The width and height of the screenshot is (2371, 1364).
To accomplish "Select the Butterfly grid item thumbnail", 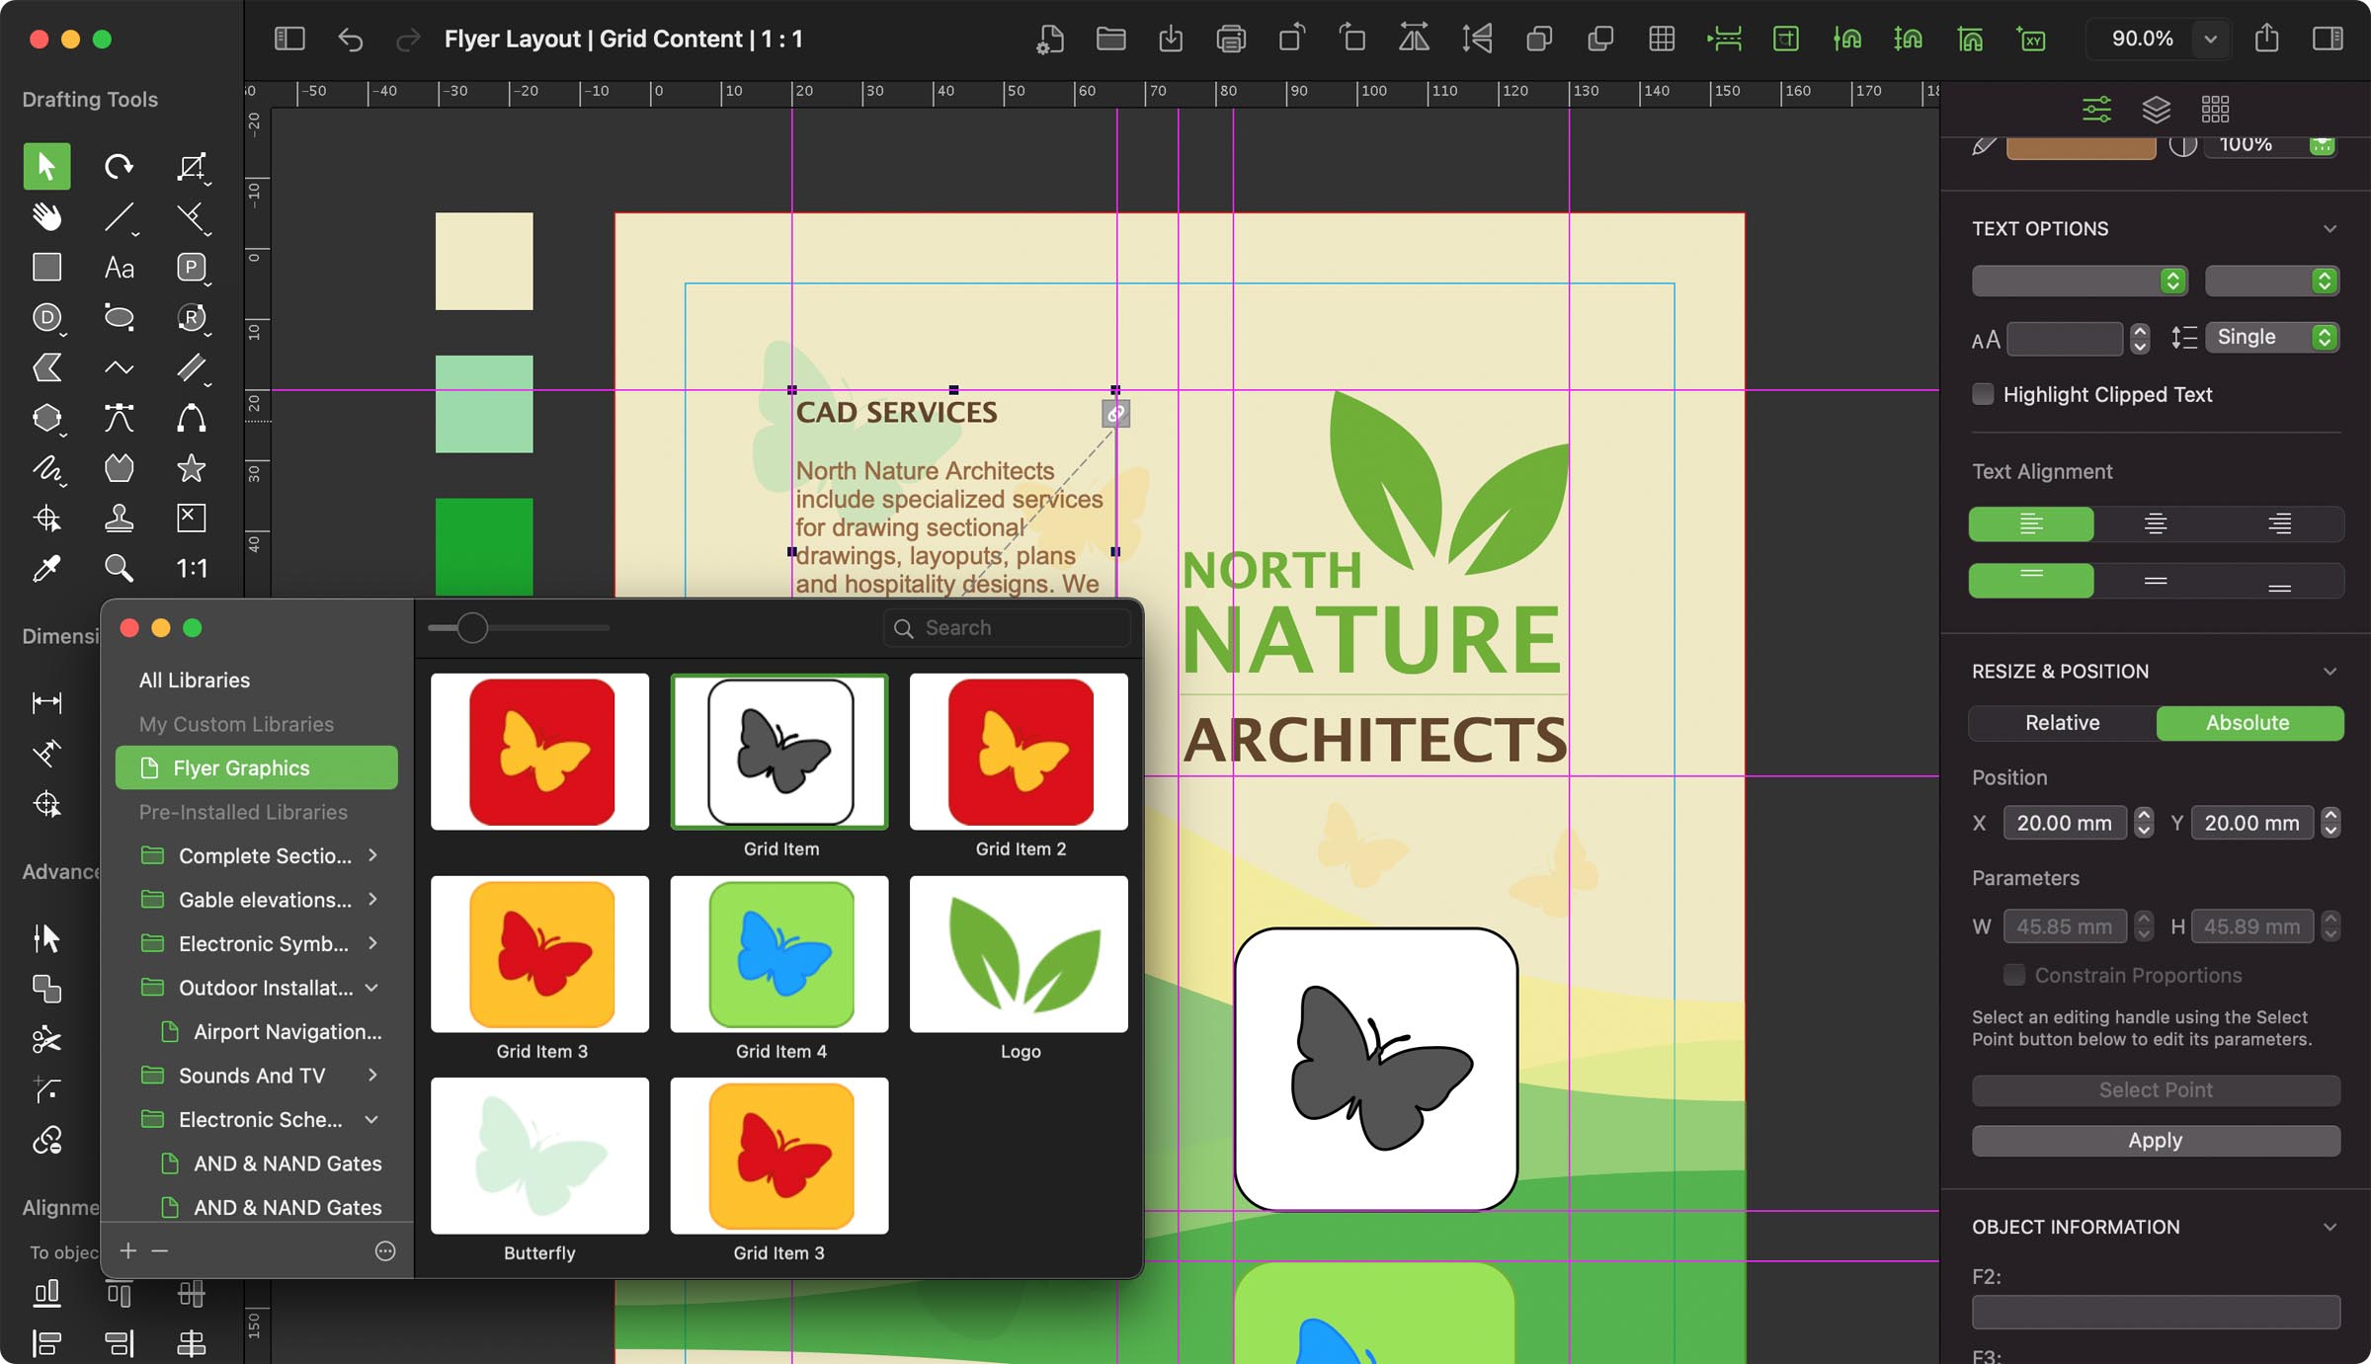I will pyautogui.click(x=544, y=1156).
